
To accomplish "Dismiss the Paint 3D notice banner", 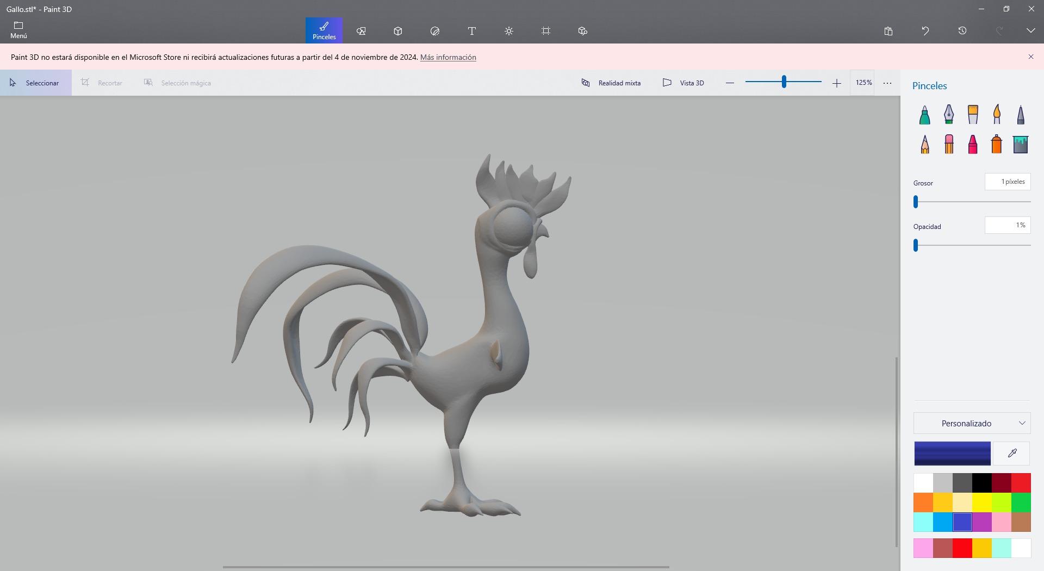I will point(1031,57).
